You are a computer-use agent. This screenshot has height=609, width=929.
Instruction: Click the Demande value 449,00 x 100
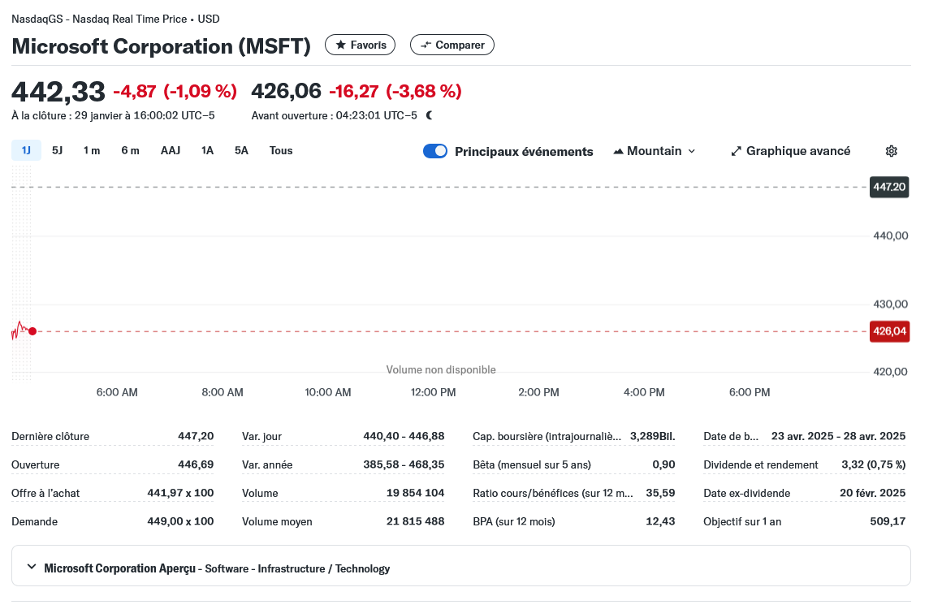[180, 521]
